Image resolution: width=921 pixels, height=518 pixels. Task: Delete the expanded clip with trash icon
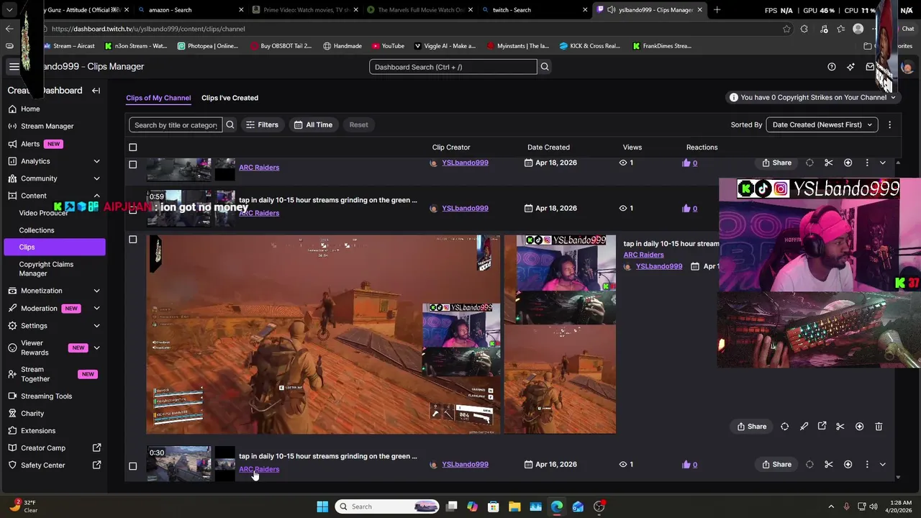pos(879,427)
